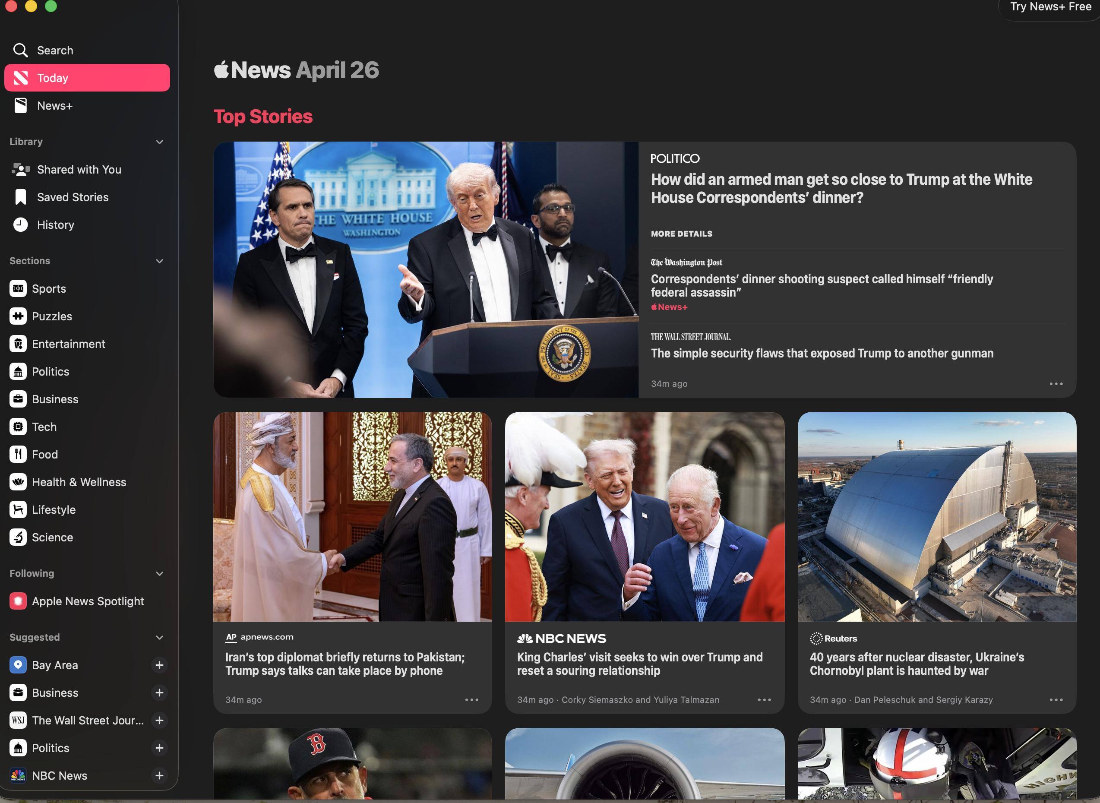The width and height of the screenshot is (1100, 803).
Task: Open more options for the Politico top story
Action: 1056,384
